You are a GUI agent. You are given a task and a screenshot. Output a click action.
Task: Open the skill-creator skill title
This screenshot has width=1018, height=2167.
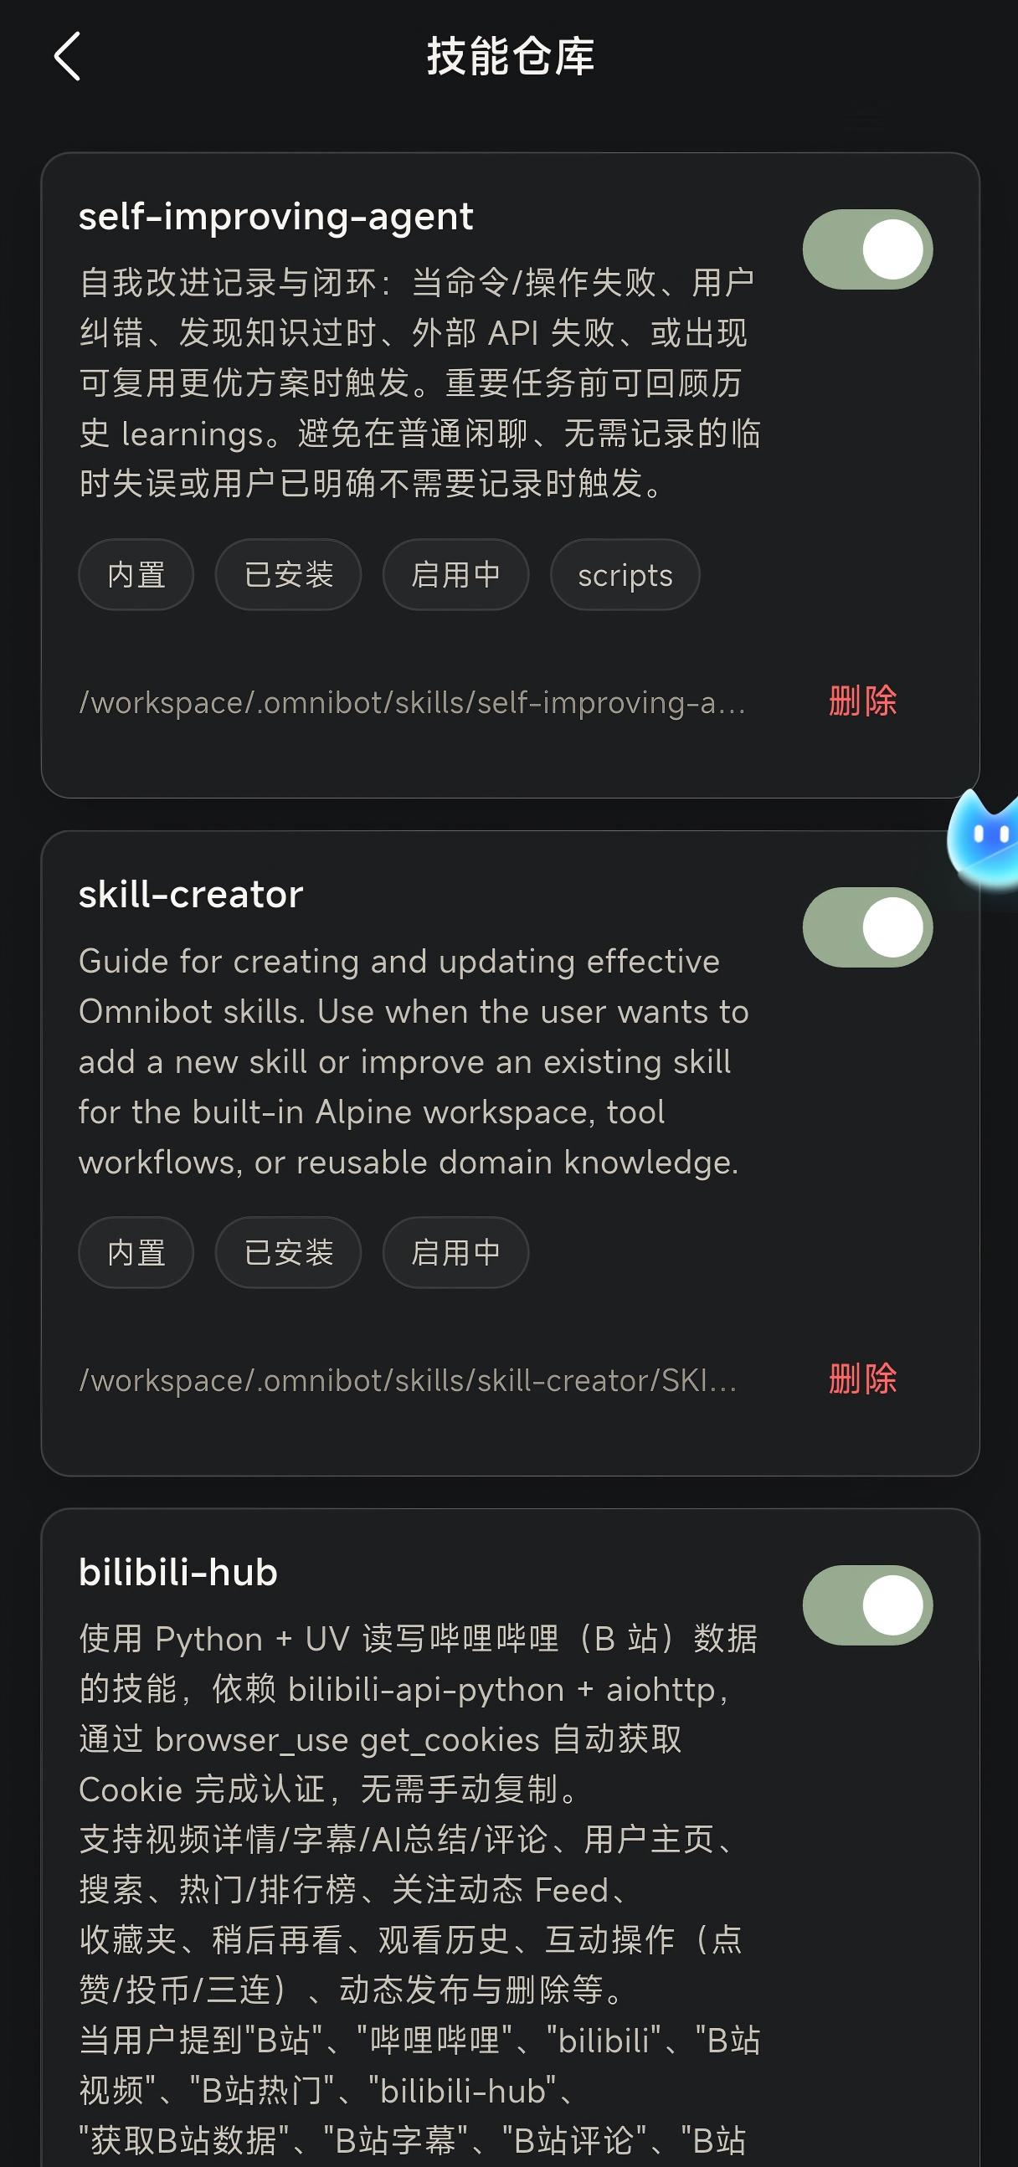pos(191,894)
